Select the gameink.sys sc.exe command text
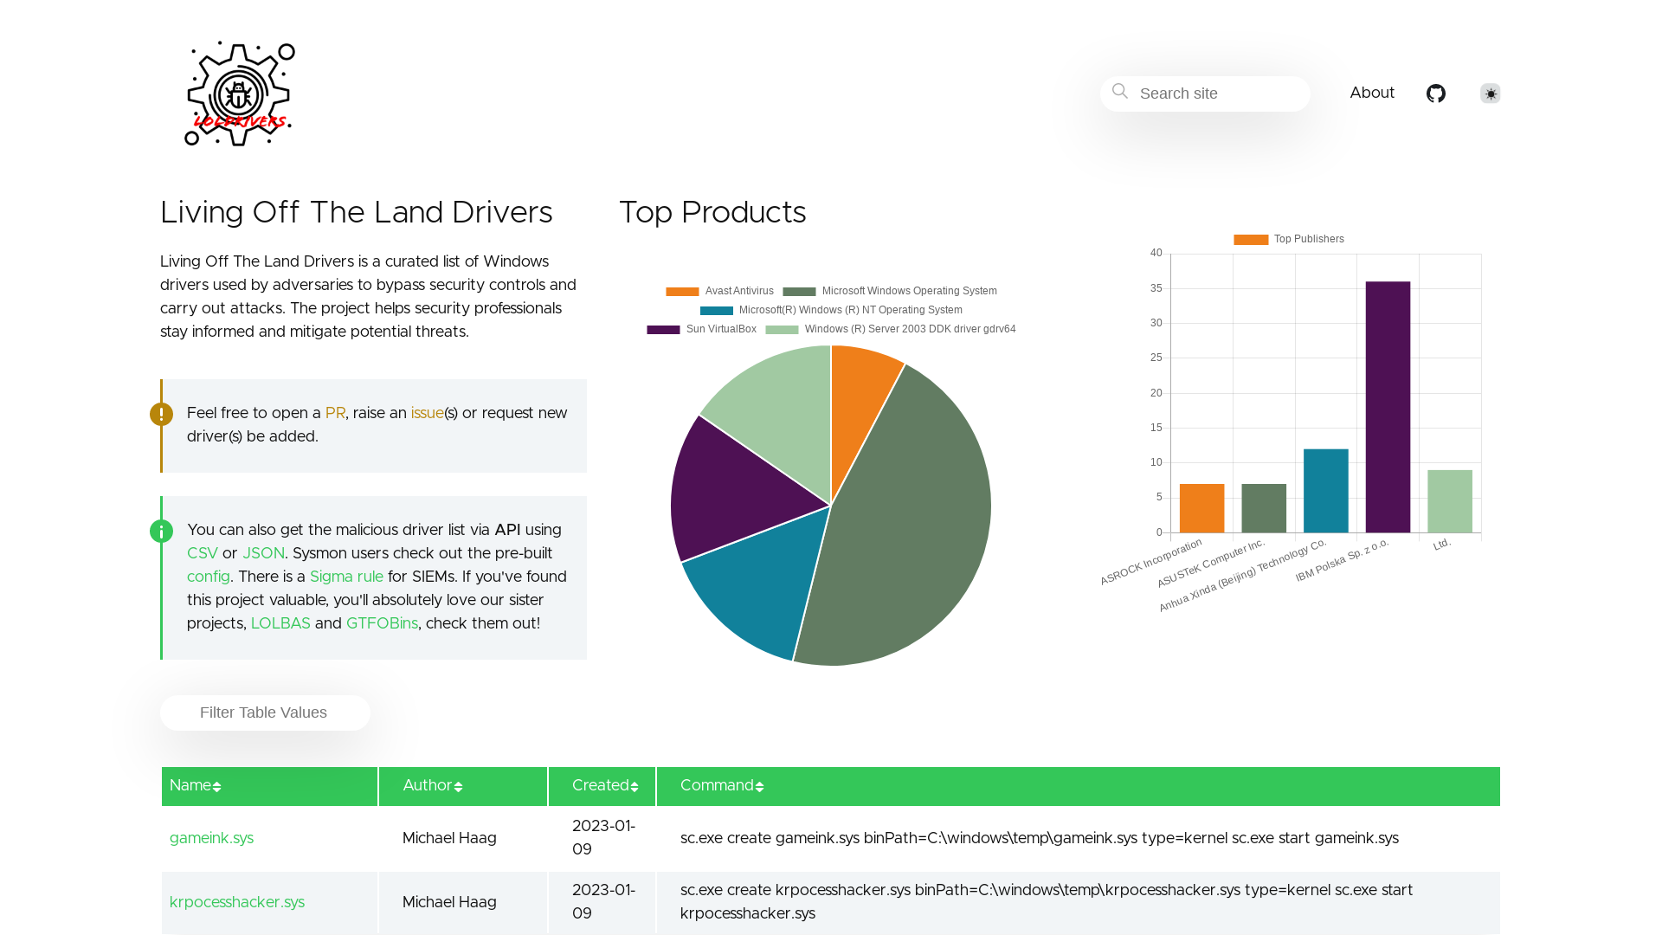The height and width of the screenshot is (935, 1662). tap(1039, 838)
